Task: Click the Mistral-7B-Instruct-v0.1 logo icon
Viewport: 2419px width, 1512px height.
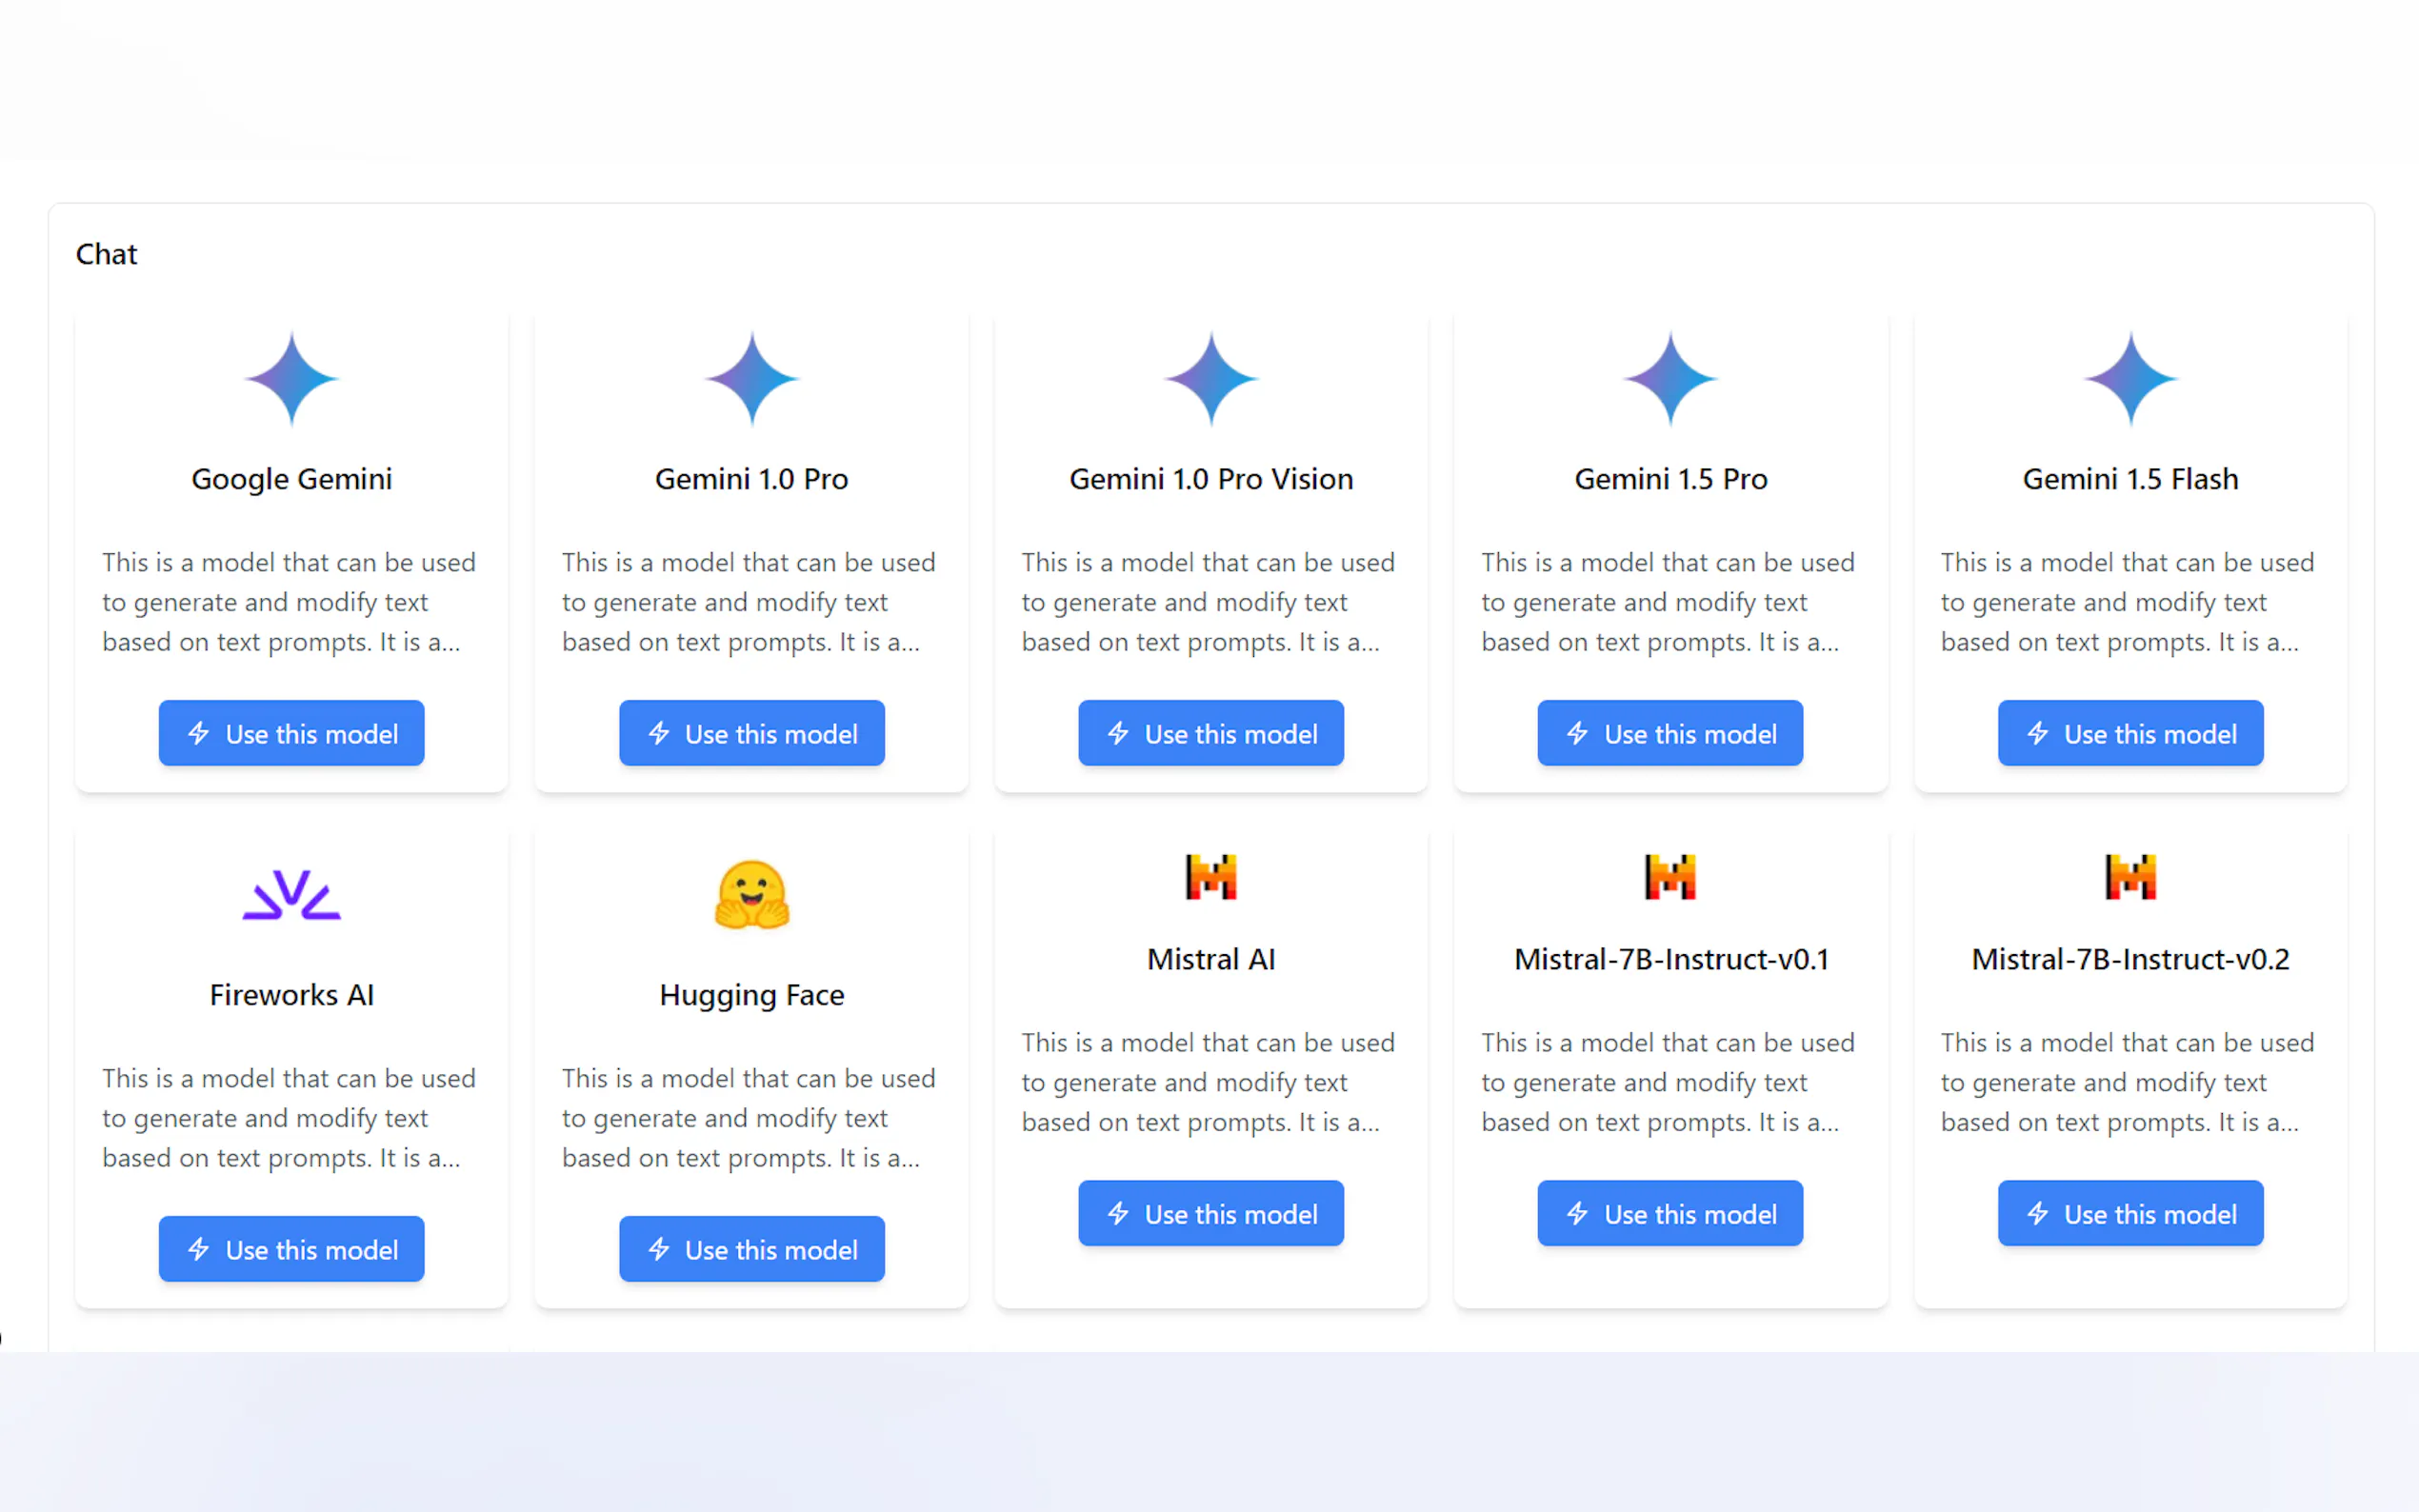Action: [x=1670, y=877]
